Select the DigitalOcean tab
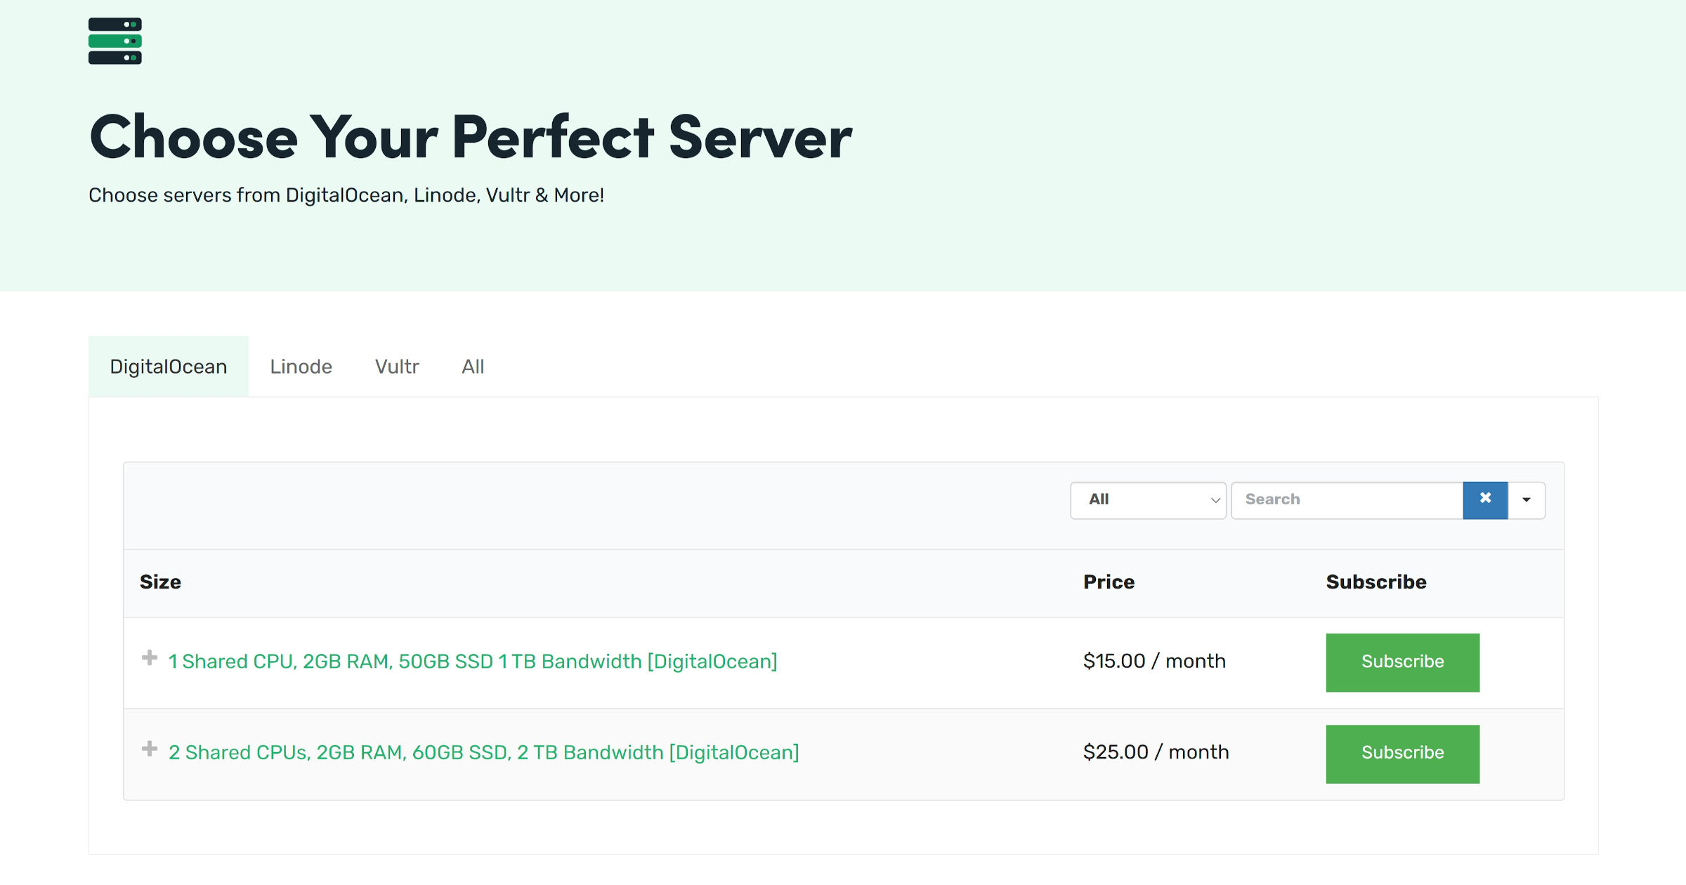Image resolution: width=1686 pixels, height=885 pixels. tap(168, 366)
